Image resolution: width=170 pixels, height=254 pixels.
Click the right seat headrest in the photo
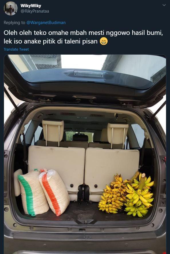tap(118, 133)
